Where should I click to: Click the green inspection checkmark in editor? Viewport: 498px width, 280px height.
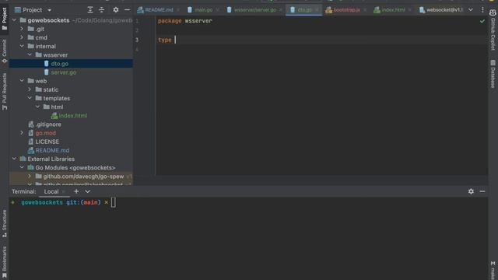[482, 21]
